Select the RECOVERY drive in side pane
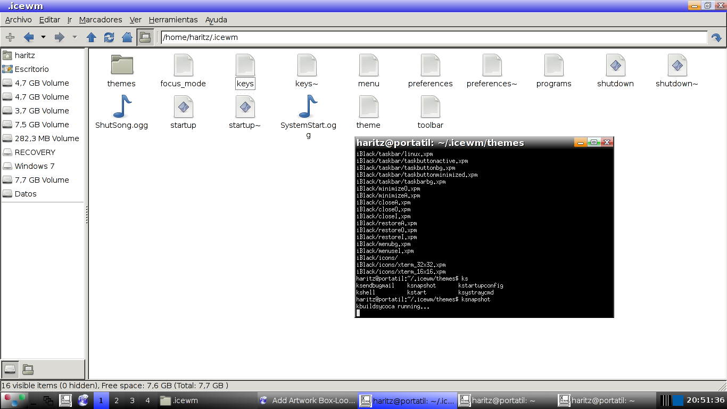 (43, 152)
